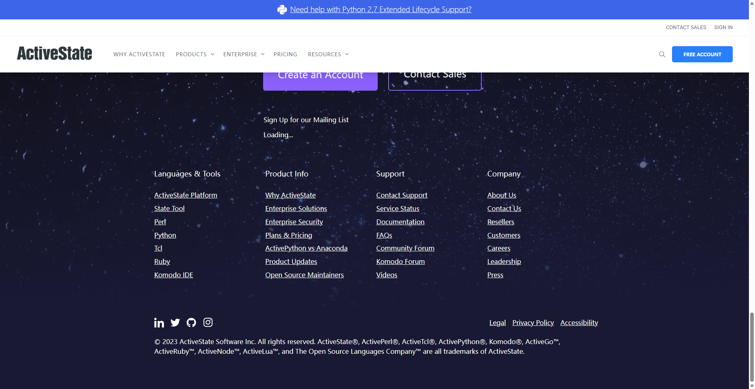
Task: Click the Support column heading
Action: point(390,174)
